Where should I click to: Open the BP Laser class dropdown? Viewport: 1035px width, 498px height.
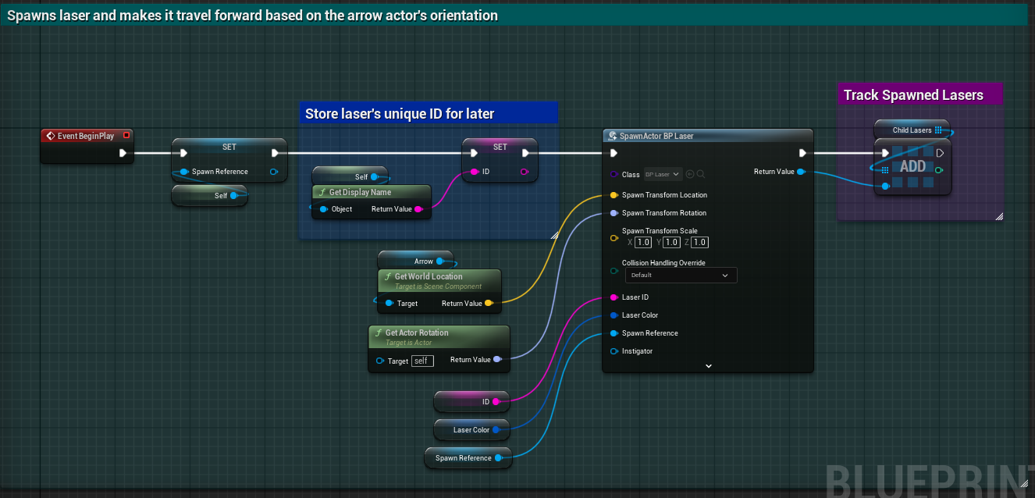[x=663, y=174]
